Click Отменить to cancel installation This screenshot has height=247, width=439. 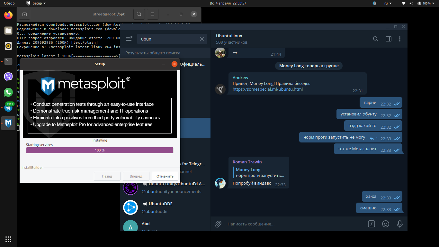coord(165,176)
